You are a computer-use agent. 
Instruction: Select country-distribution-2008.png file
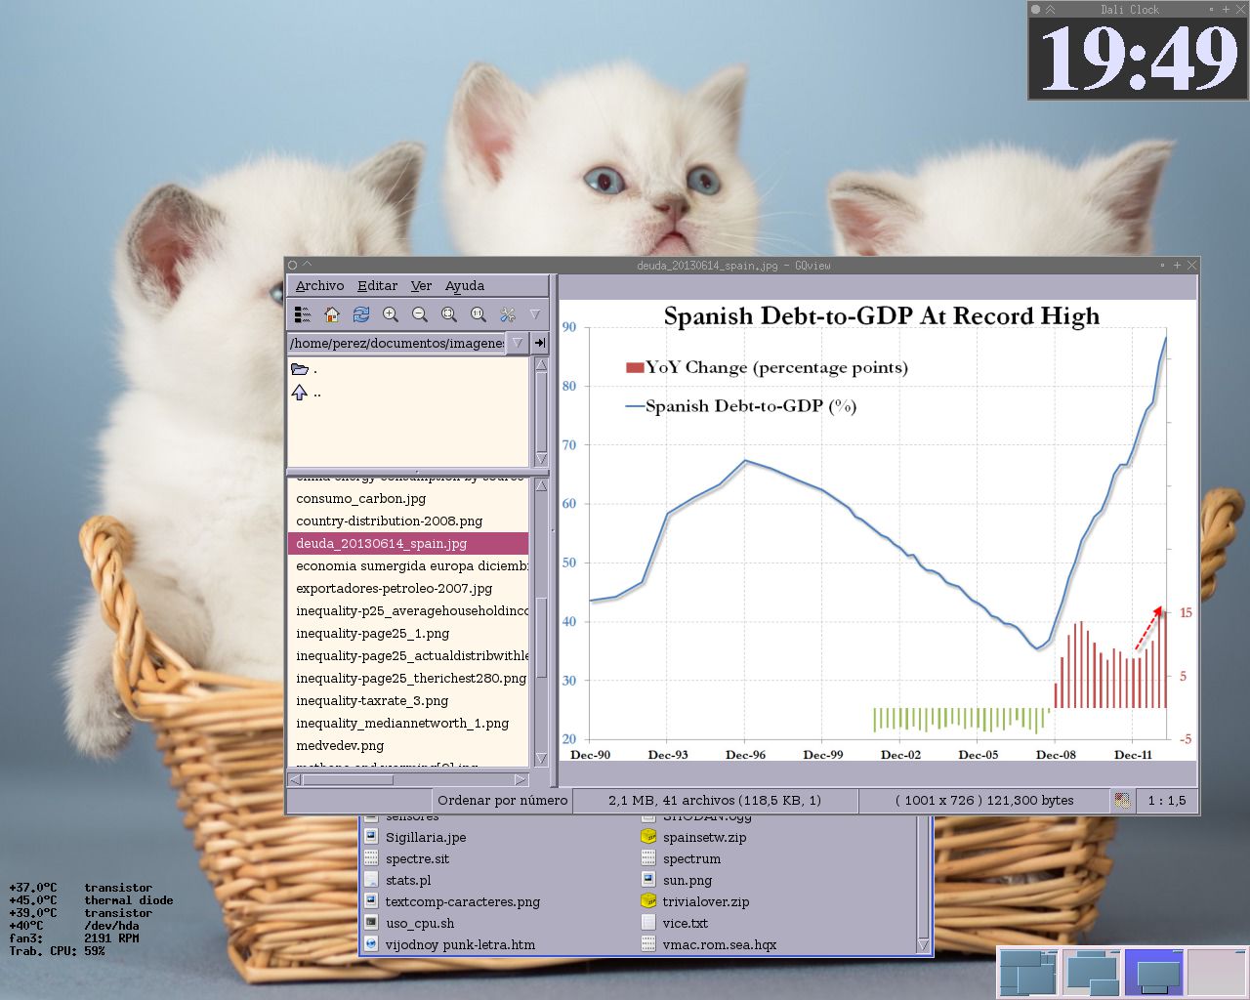(408, 521)
